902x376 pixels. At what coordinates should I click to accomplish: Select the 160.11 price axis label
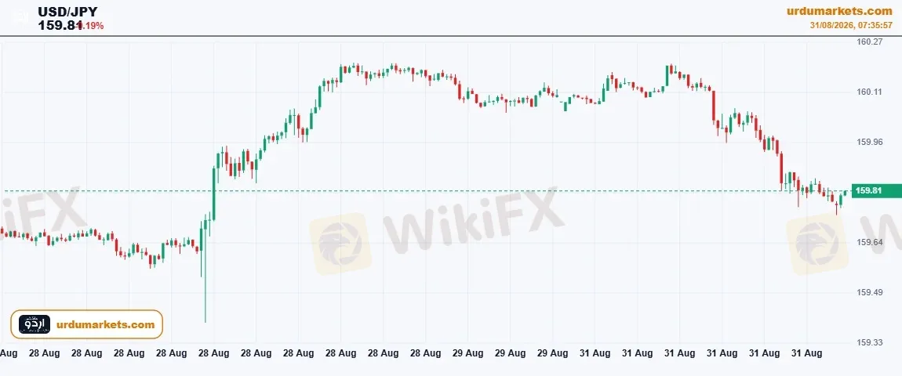coord(868,92)
